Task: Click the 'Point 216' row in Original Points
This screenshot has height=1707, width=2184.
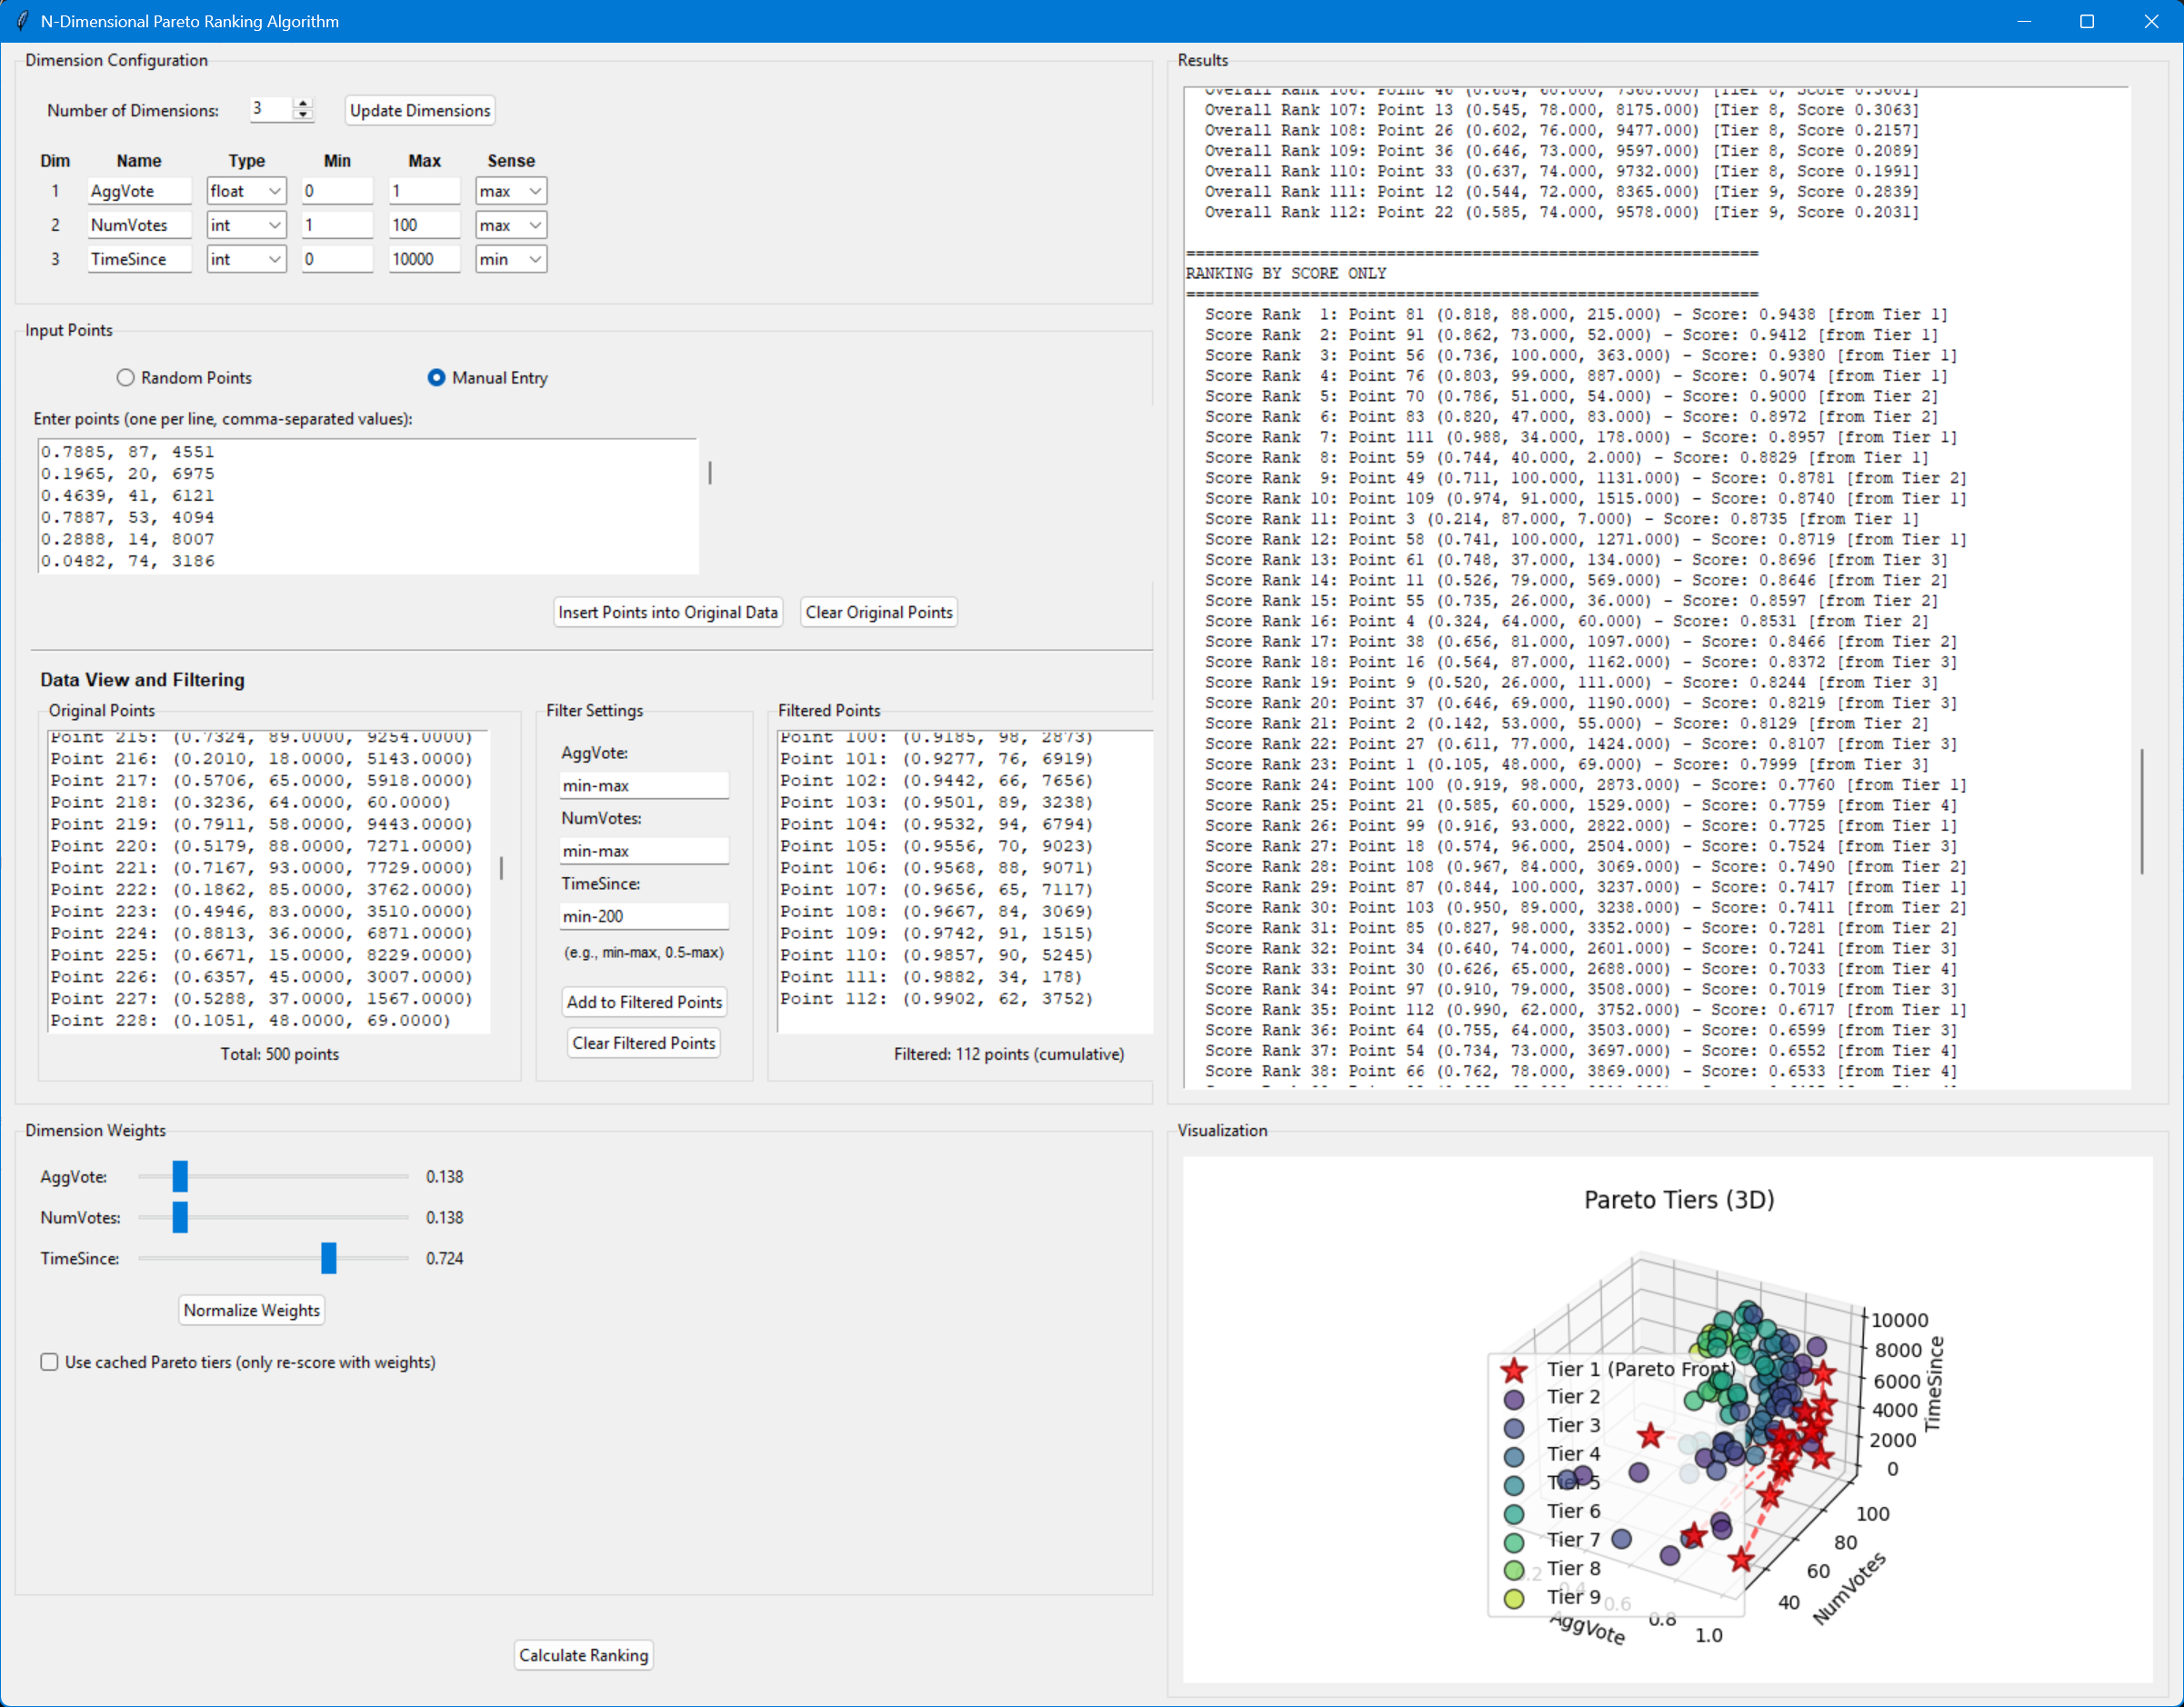Action: click(x=261, y=759)
